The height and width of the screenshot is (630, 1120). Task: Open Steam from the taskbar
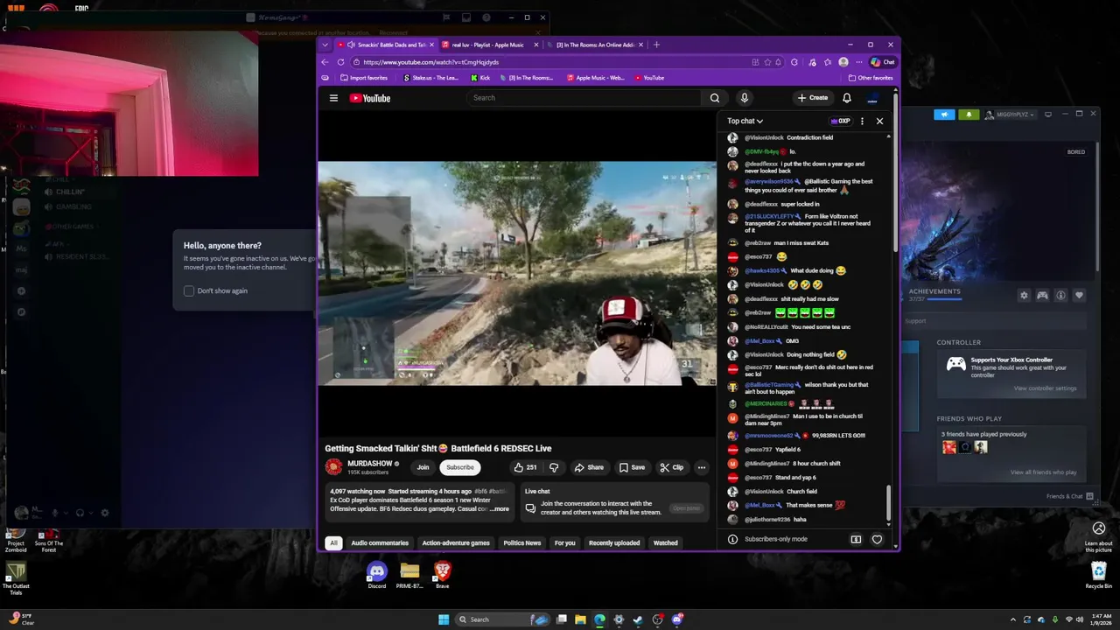[638, 619]
